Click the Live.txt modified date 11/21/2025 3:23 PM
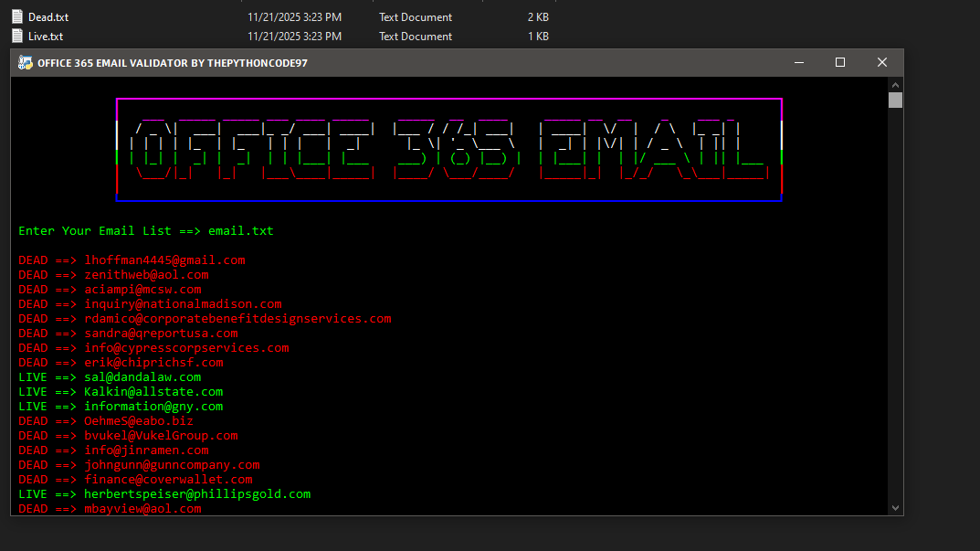980x551 pixels. tap(294, 37)
